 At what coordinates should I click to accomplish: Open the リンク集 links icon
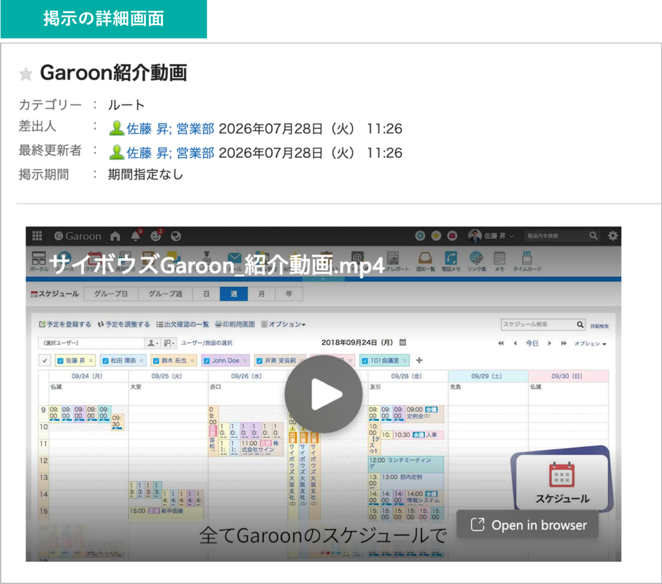pyautogui.click(x=476, y=261)
